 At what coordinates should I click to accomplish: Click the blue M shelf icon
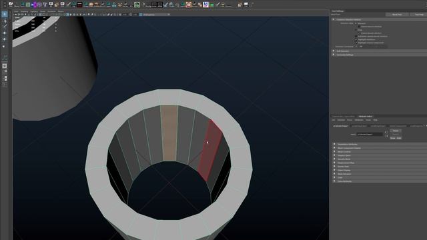[x=205, y=5]
